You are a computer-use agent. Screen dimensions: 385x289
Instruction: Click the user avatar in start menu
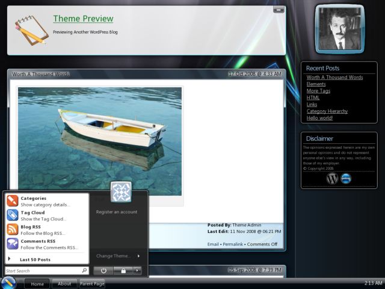tap(121, 192)
